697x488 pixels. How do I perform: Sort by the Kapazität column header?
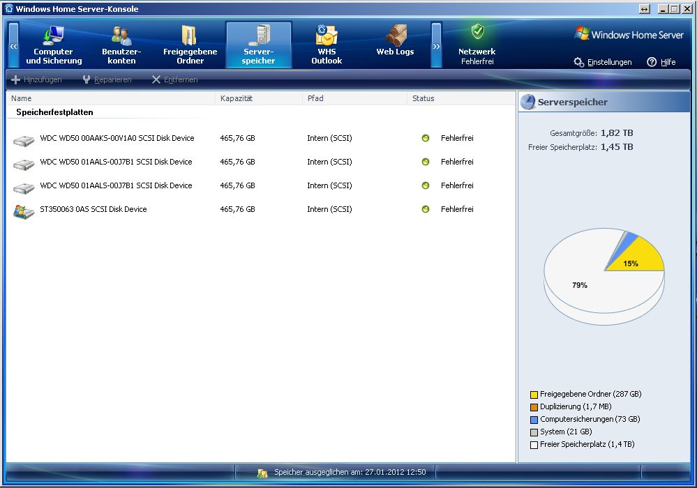click(x=259, y=98)
